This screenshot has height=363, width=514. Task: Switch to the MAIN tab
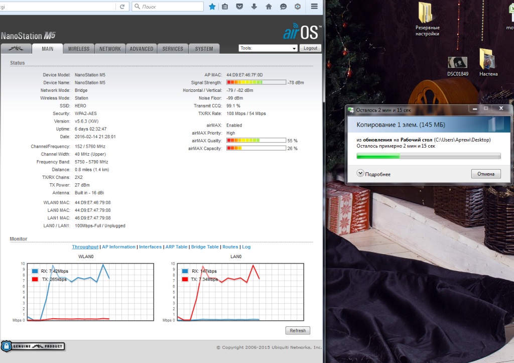coord(48,49)
